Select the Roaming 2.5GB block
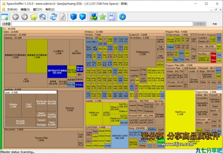This screenshot has height=154, width=223. [x=70, y=109]
